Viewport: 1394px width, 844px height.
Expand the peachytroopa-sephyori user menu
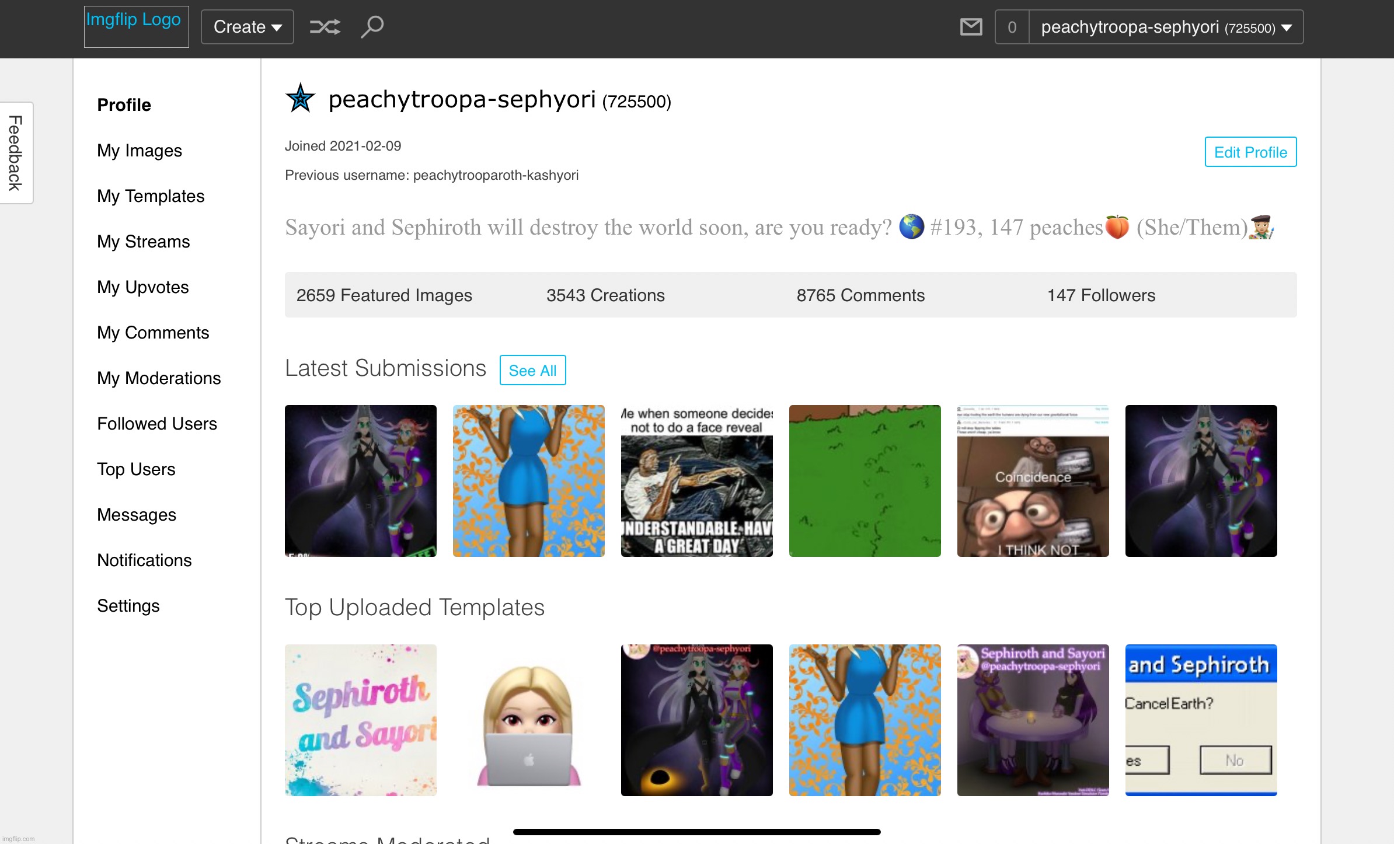[1166, 27]
